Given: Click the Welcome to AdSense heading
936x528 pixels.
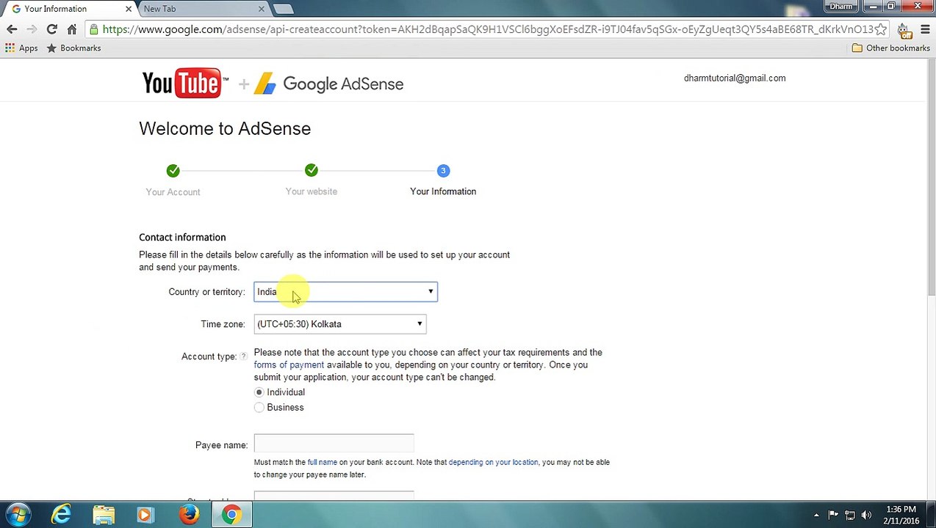Looking at the screenshot, I should click(225, 128).
